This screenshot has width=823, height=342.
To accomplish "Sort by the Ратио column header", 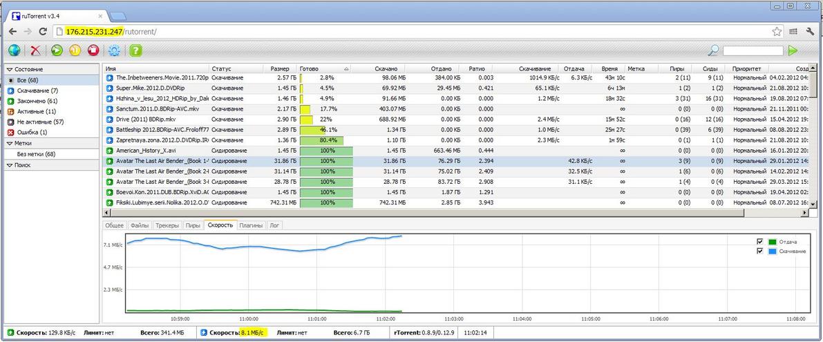I will 476,68.
